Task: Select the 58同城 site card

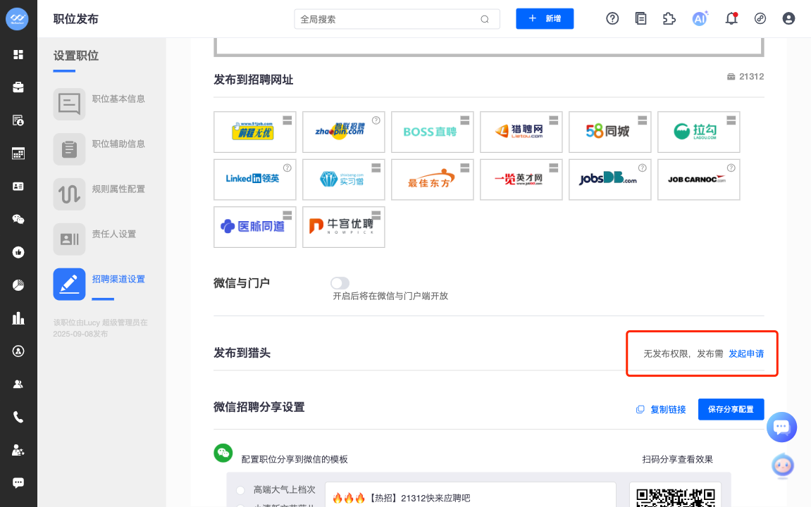Action: point(609,132)
